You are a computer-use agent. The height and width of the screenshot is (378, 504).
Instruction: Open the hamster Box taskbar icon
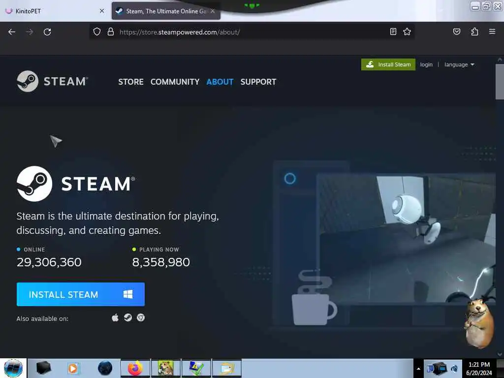click(x=165, y=368)
